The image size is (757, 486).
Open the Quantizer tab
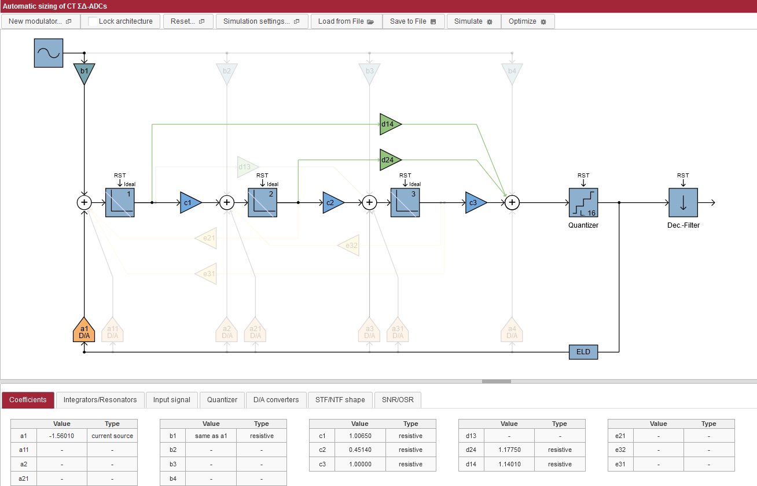[x=222, y=400]
